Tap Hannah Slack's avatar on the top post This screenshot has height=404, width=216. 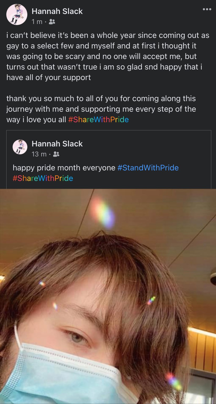[17, 15]
